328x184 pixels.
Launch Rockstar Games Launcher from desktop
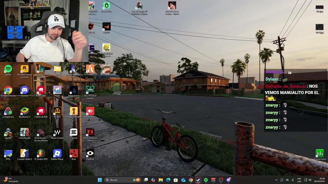(25, 72)
